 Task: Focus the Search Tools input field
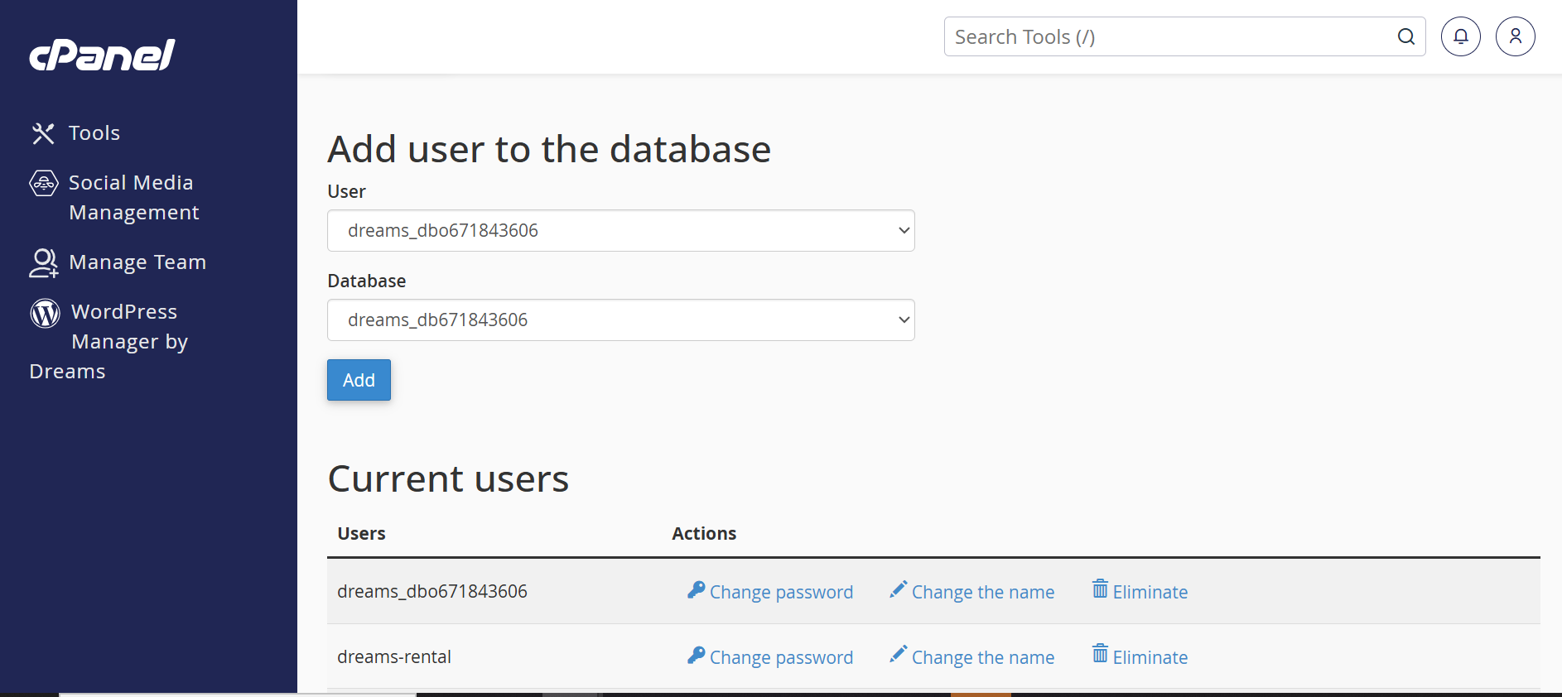(1168, 37)
